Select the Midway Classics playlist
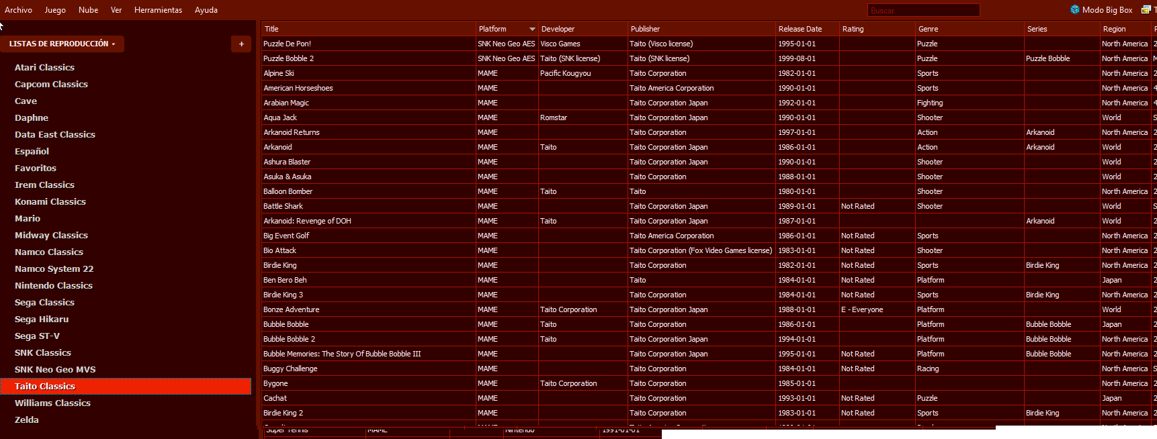 [x=126, y=235]
